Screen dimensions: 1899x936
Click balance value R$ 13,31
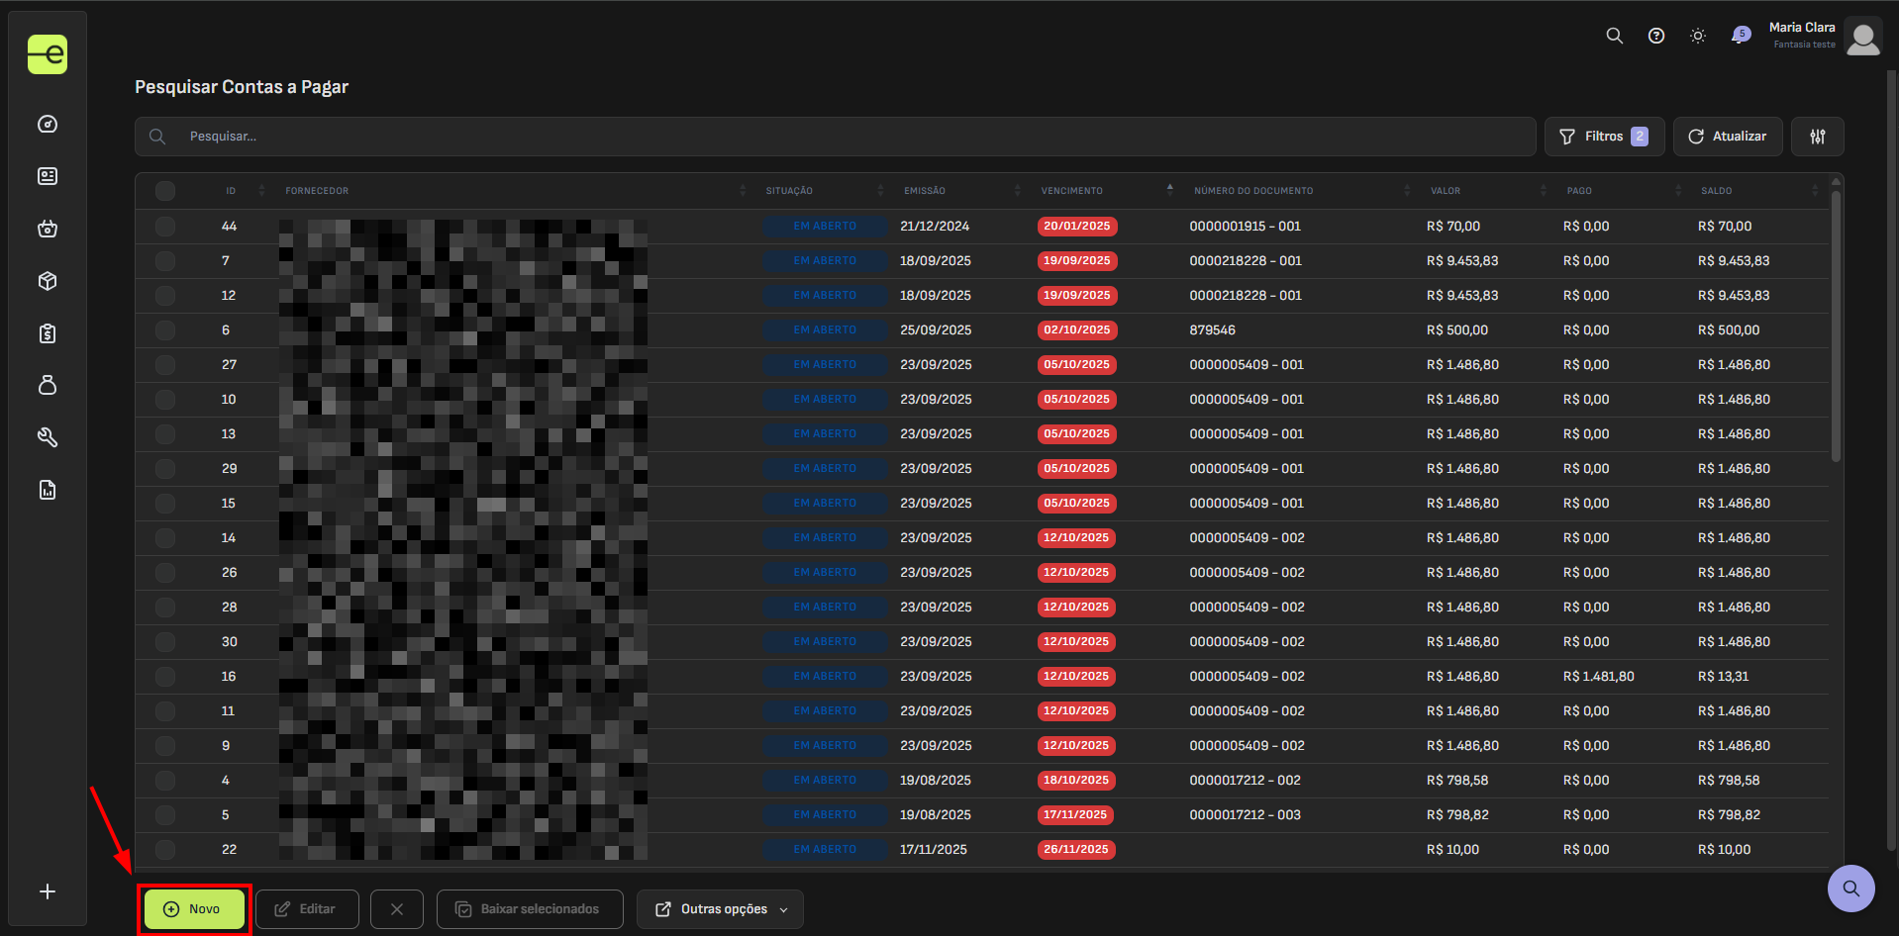tap(1723, 677)
